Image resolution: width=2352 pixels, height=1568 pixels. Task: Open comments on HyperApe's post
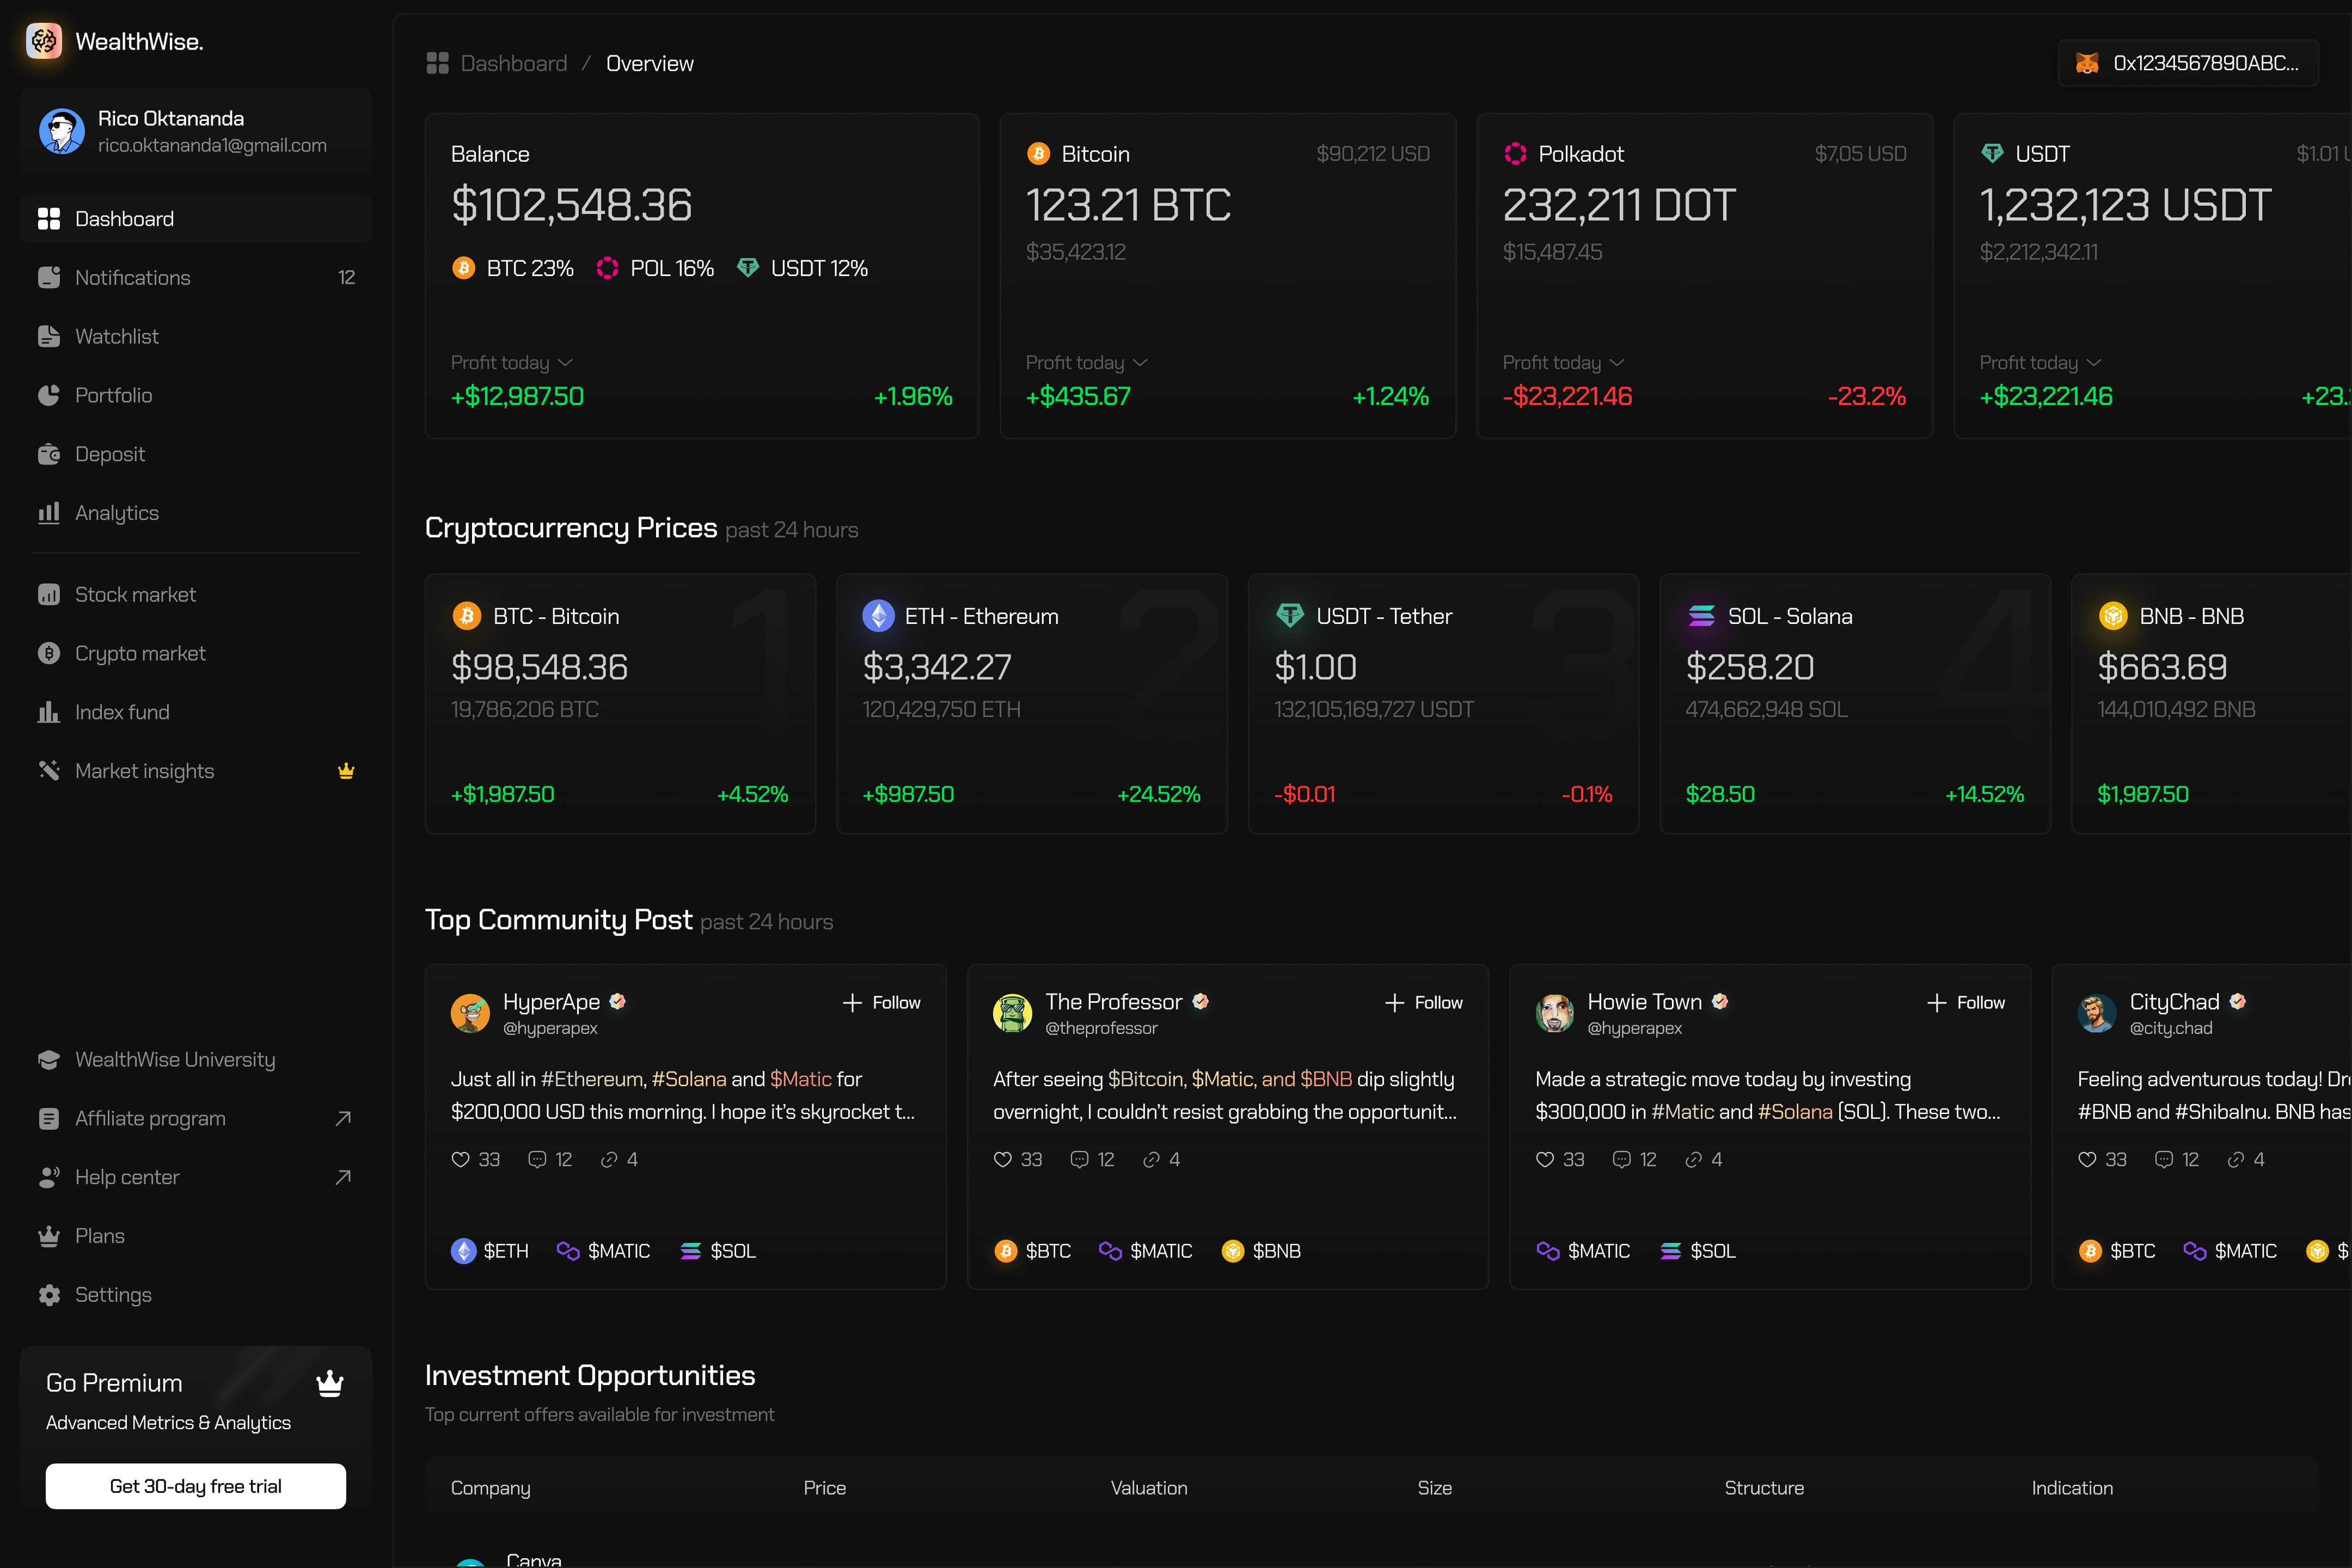coord(537,1159)
